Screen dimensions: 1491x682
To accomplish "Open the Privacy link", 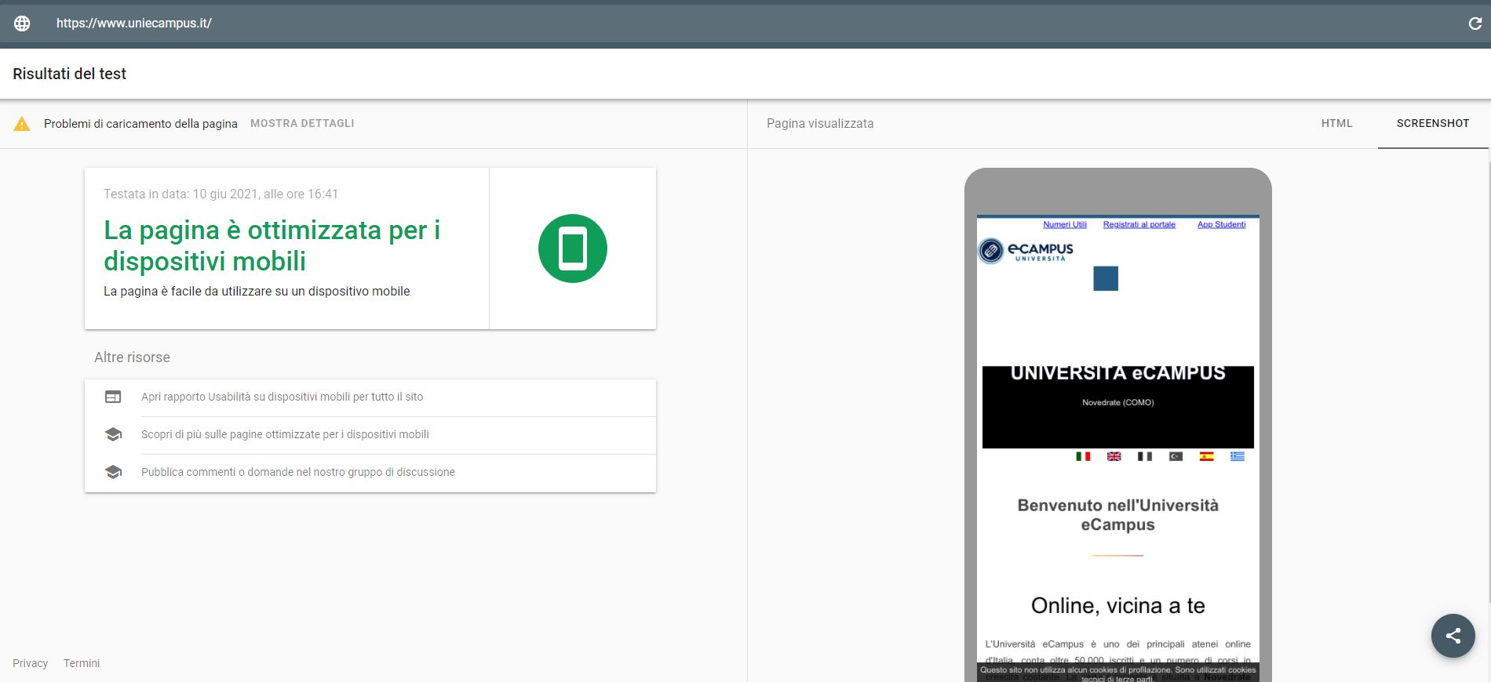I will [30, 663].
